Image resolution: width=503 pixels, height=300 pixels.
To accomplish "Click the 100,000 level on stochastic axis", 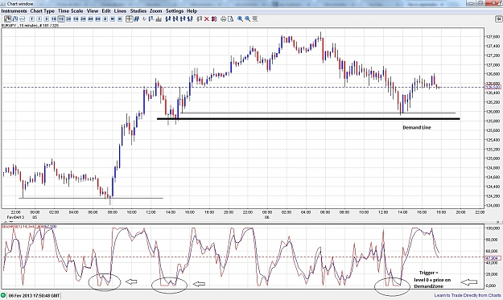I will point(493,228).
